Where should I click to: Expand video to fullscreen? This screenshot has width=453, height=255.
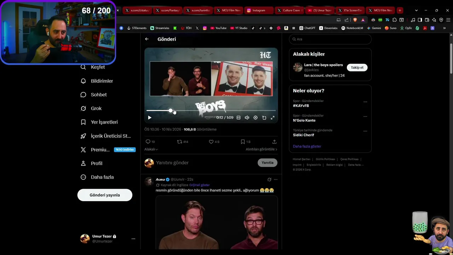273,118
